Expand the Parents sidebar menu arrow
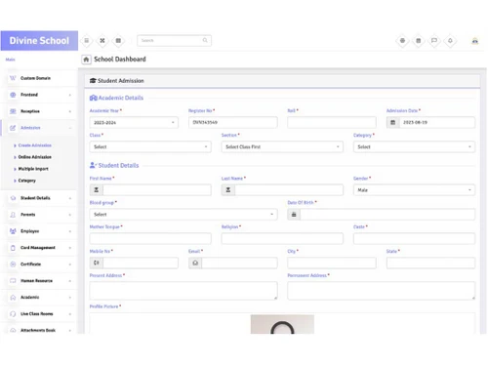 (70, 215)
